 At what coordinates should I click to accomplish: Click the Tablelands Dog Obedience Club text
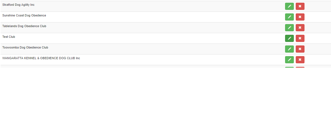coord(24,26)
